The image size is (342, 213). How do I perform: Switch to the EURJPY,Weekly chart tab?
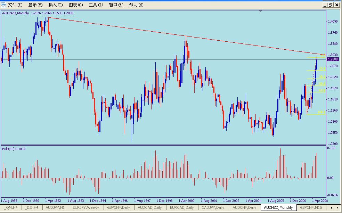click(x=86, y=207)
